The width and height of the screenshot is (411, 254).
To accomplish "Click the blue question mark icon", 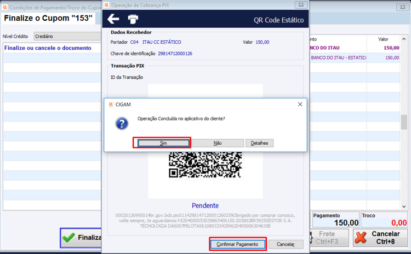I will 122,123.
